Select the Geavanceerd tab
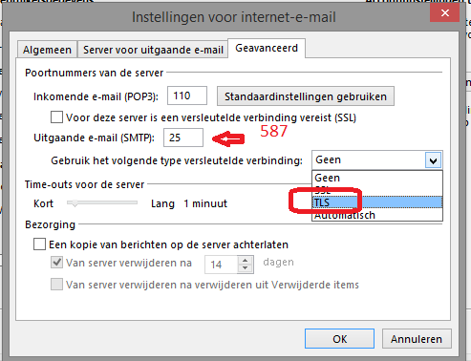The width and height of the screenshot is (471, 361). pos(267,48)
